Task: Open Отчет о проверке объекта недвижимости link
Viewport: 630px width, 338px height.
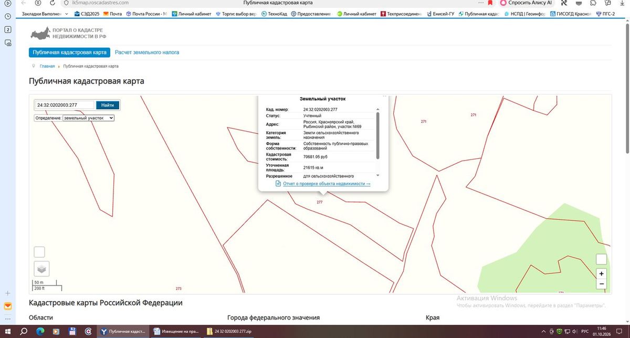Action: pos(327,184)
